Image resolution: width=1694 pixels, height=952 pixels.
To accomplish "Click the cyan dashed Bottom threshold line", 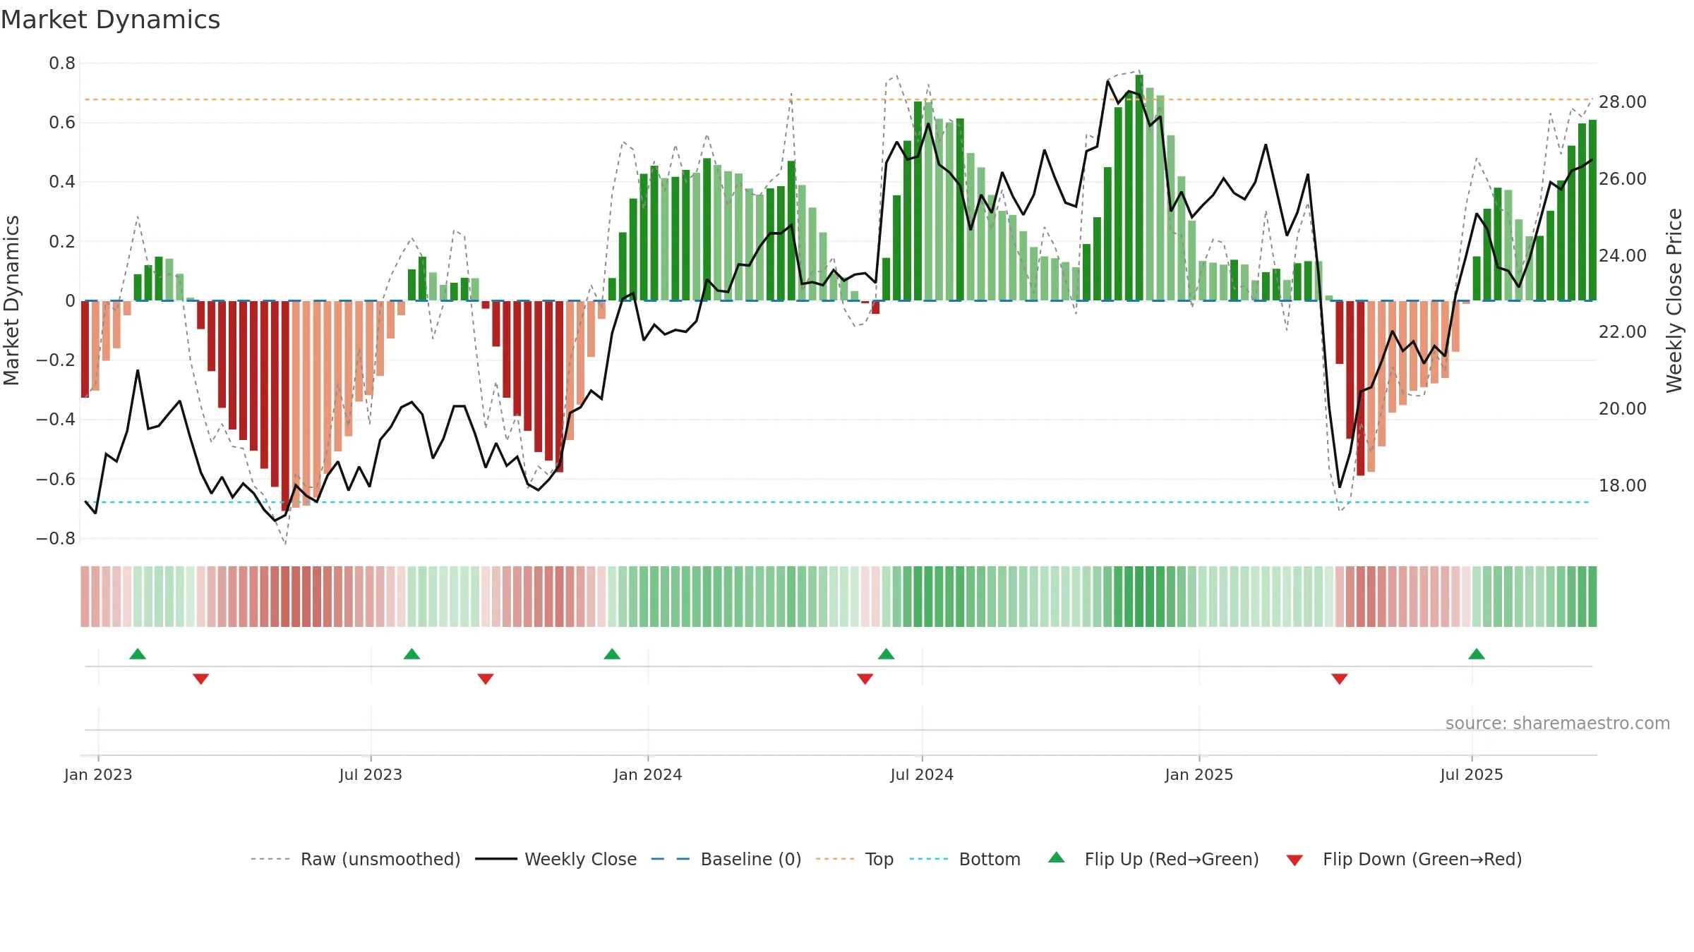I will 839,502.
